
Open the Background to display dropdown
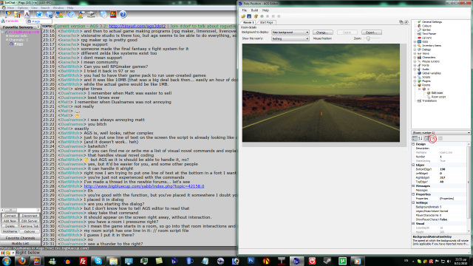290,33
